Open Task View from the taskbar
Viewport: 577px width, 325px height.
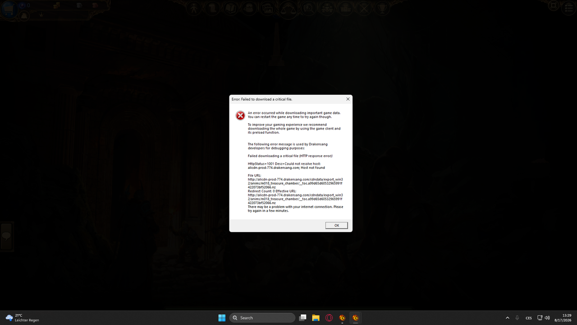tap(303, 318)
